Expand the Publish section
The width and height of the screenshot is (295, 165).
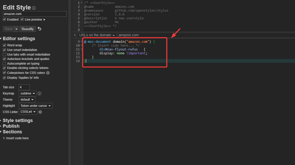(11, 126)
